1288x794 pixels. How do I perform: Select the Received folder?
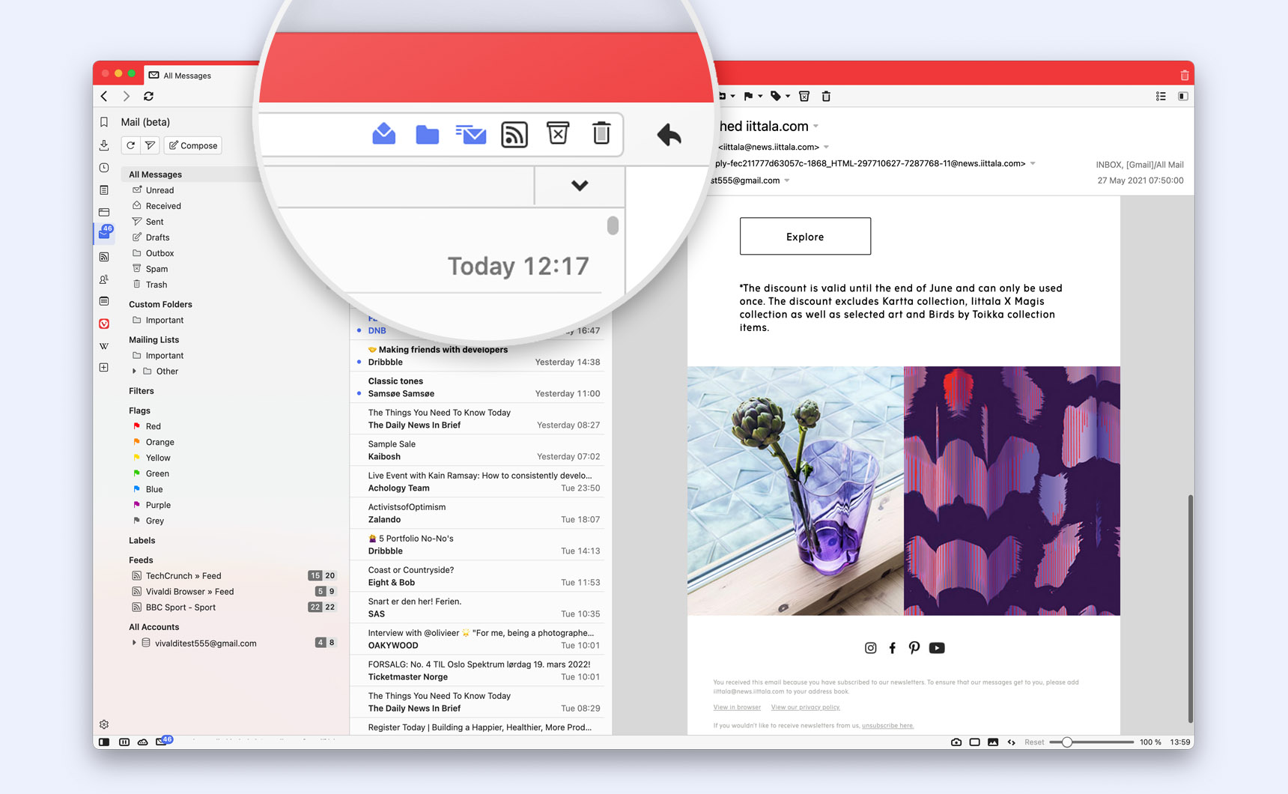(163, 206)
